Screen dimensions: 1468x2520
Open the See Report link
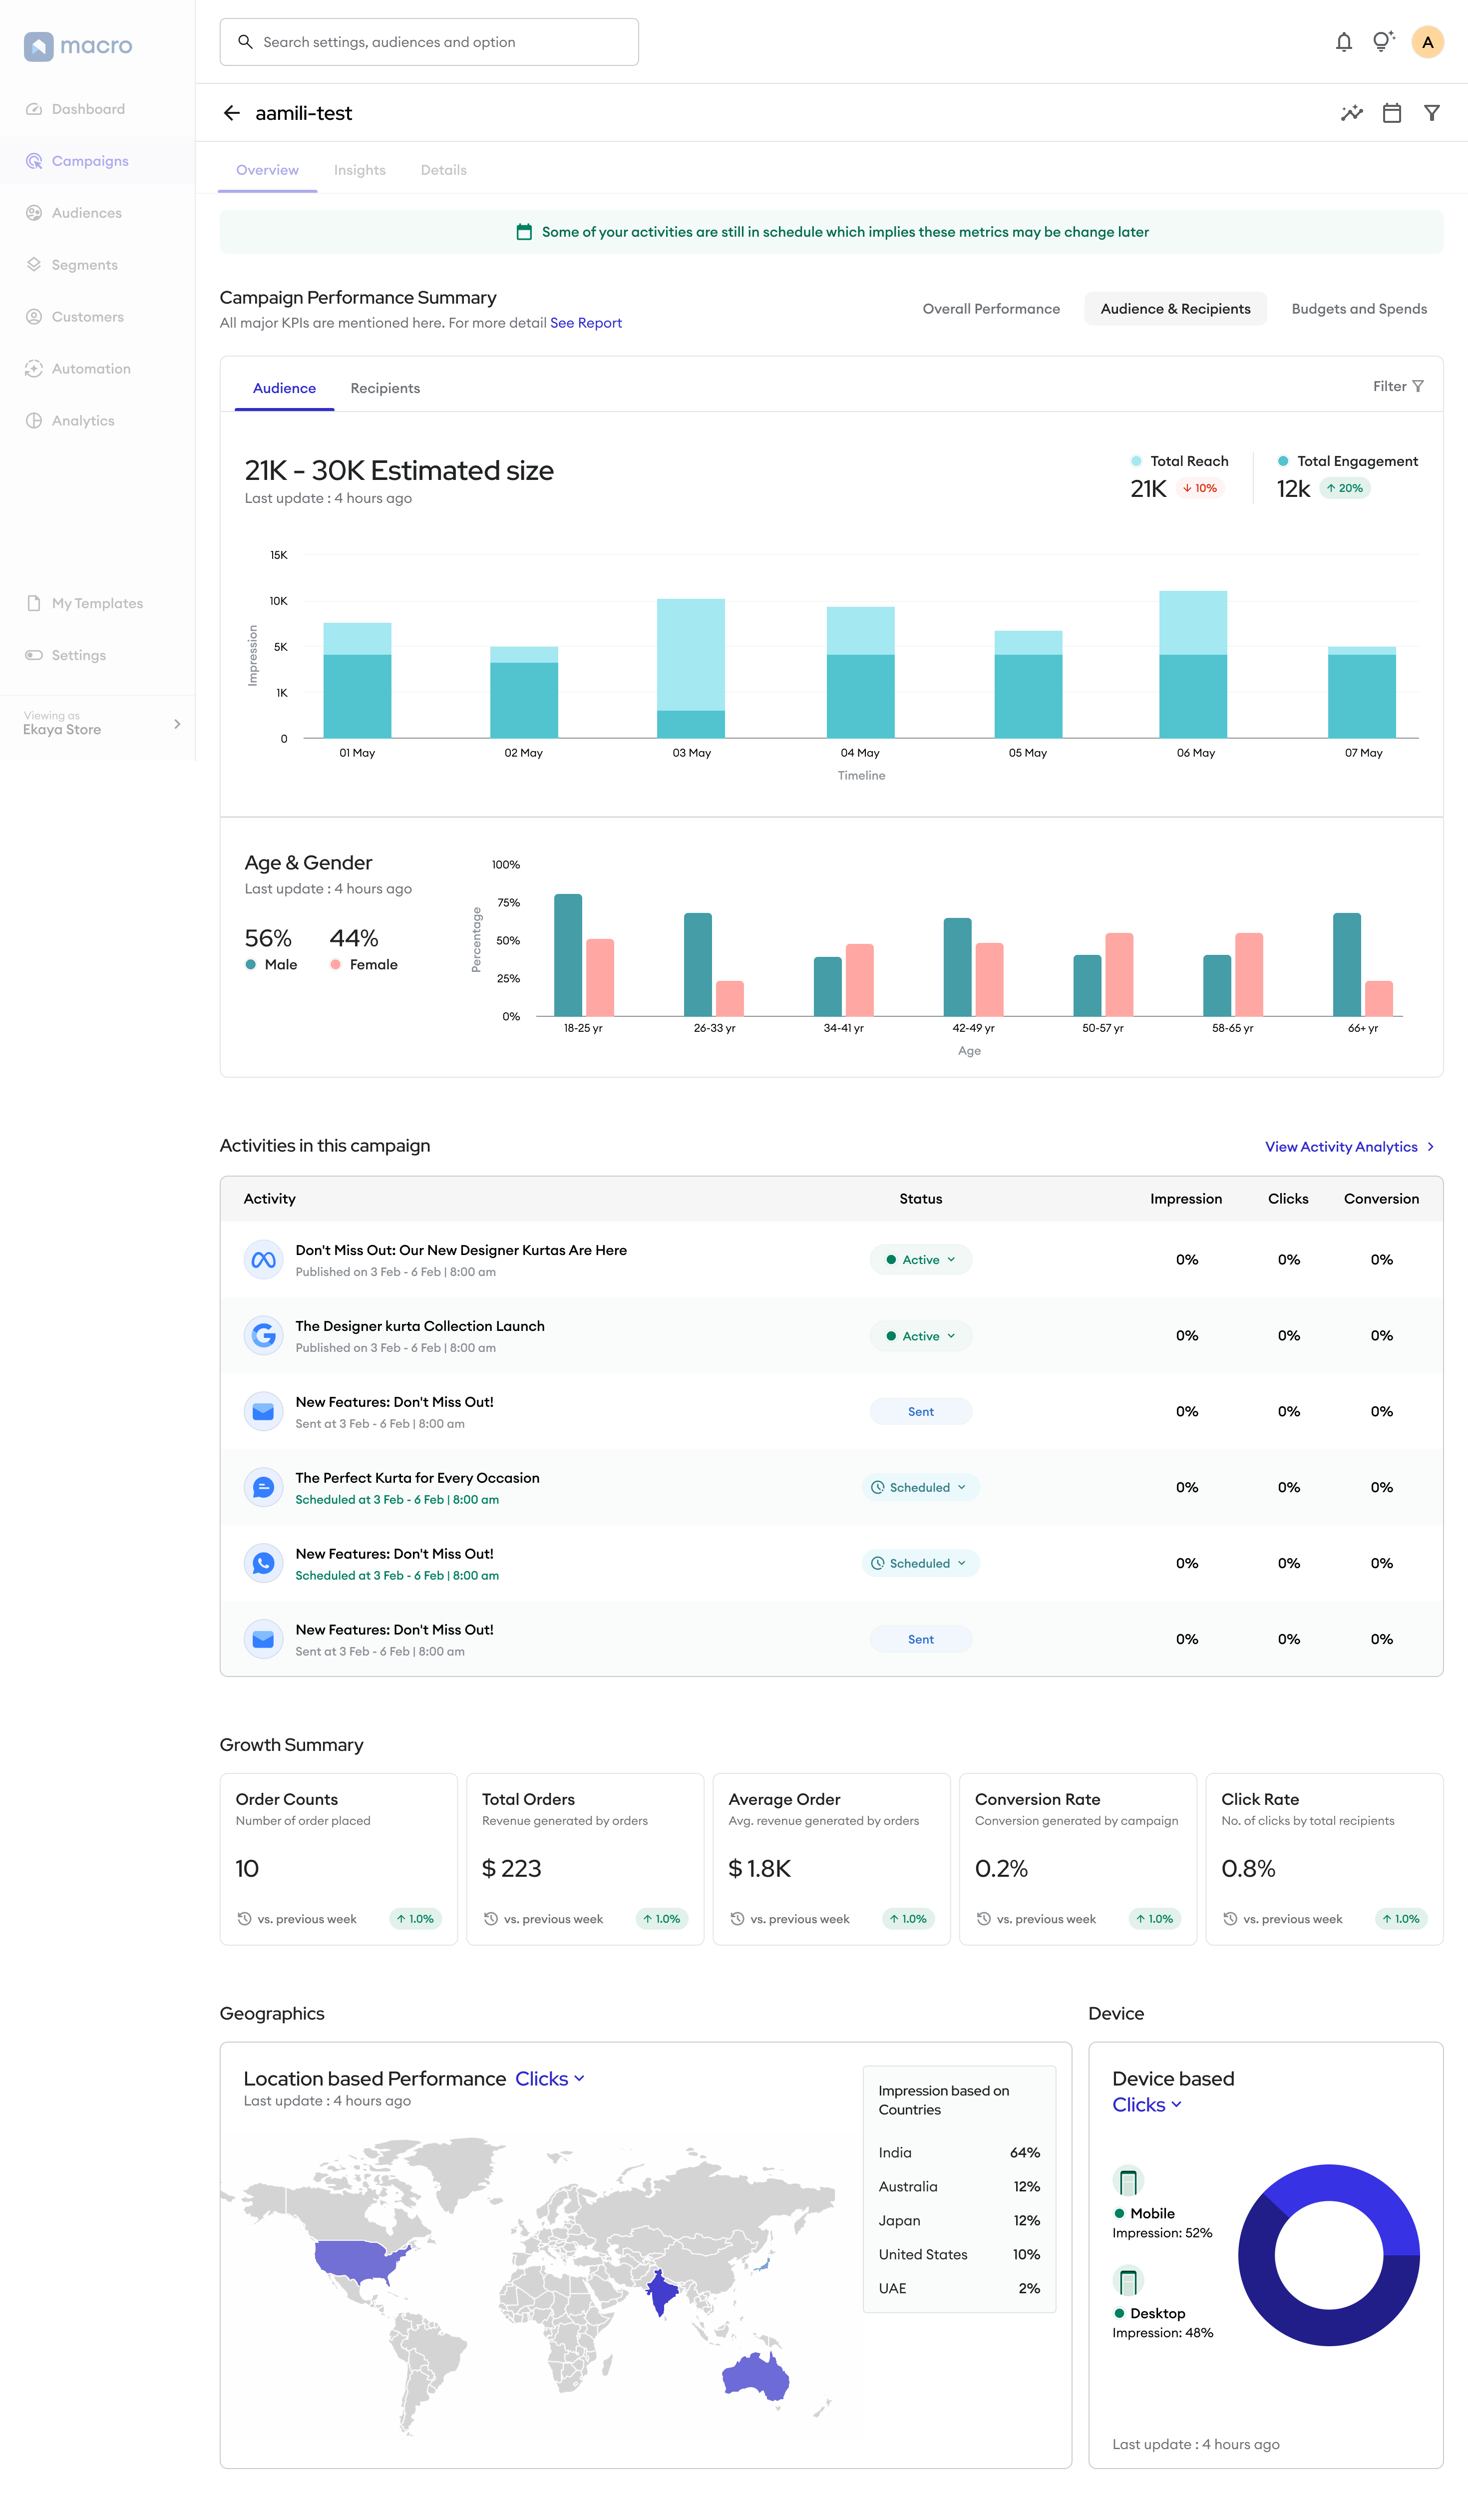pyautogui.click(x=586, y=323)
